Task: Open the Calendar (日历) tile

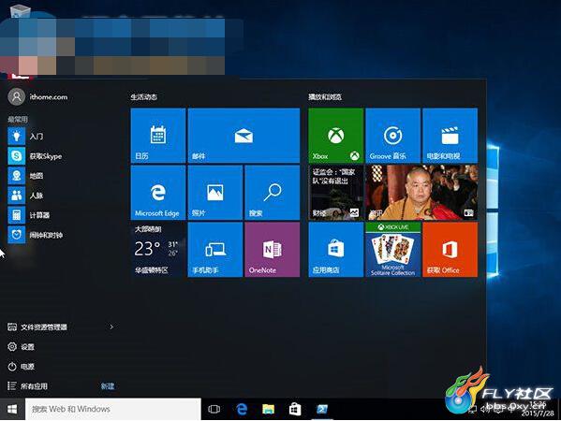Action: pos(158,136)
